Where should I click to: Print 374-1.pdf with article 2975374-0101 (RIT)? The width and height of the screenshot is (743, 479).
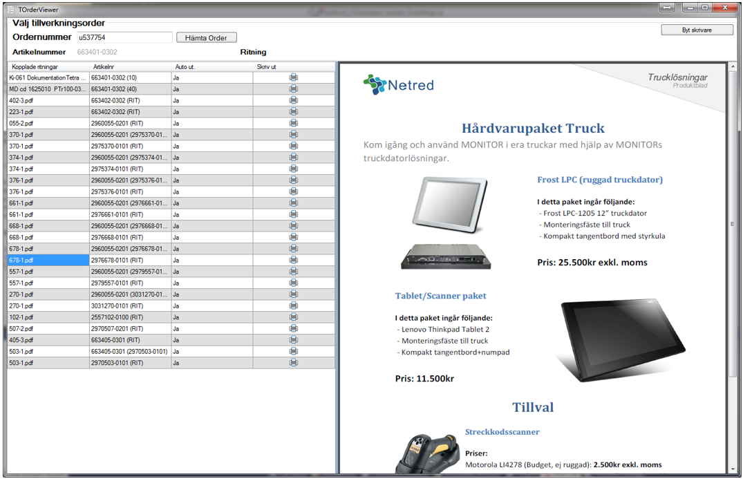tap(294, 169)
